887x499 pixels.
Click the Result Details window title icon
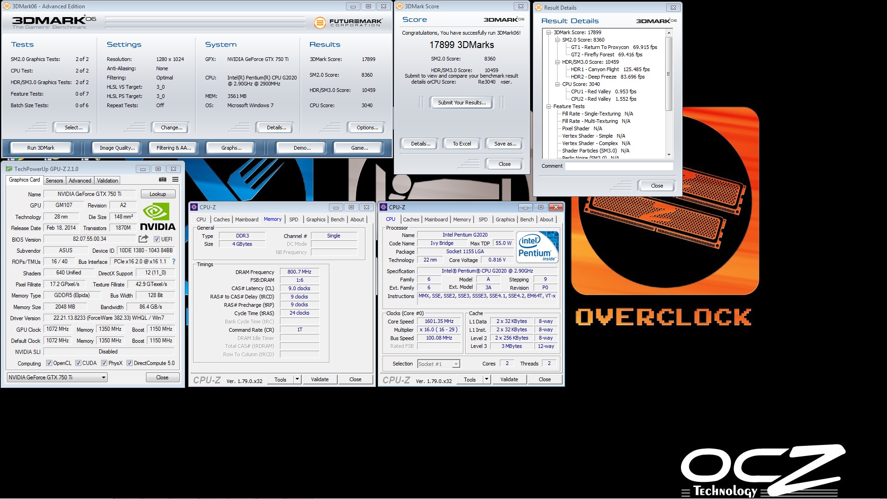539,7
